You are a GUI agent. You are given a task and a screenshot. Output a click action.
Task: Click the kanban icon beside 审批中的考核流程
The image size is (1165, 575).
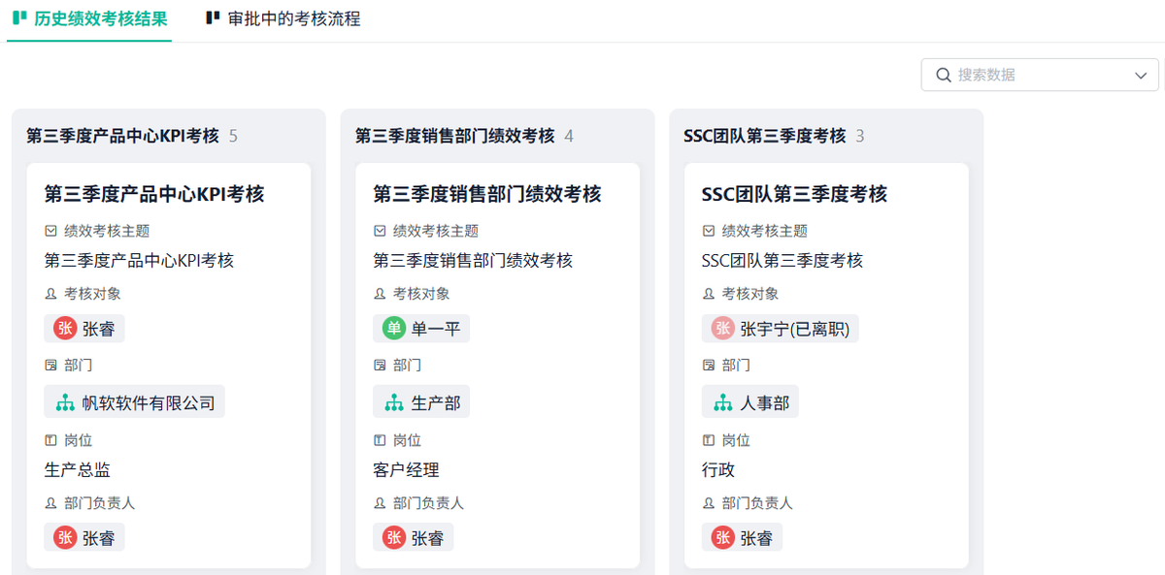click(x=213, y=18)
